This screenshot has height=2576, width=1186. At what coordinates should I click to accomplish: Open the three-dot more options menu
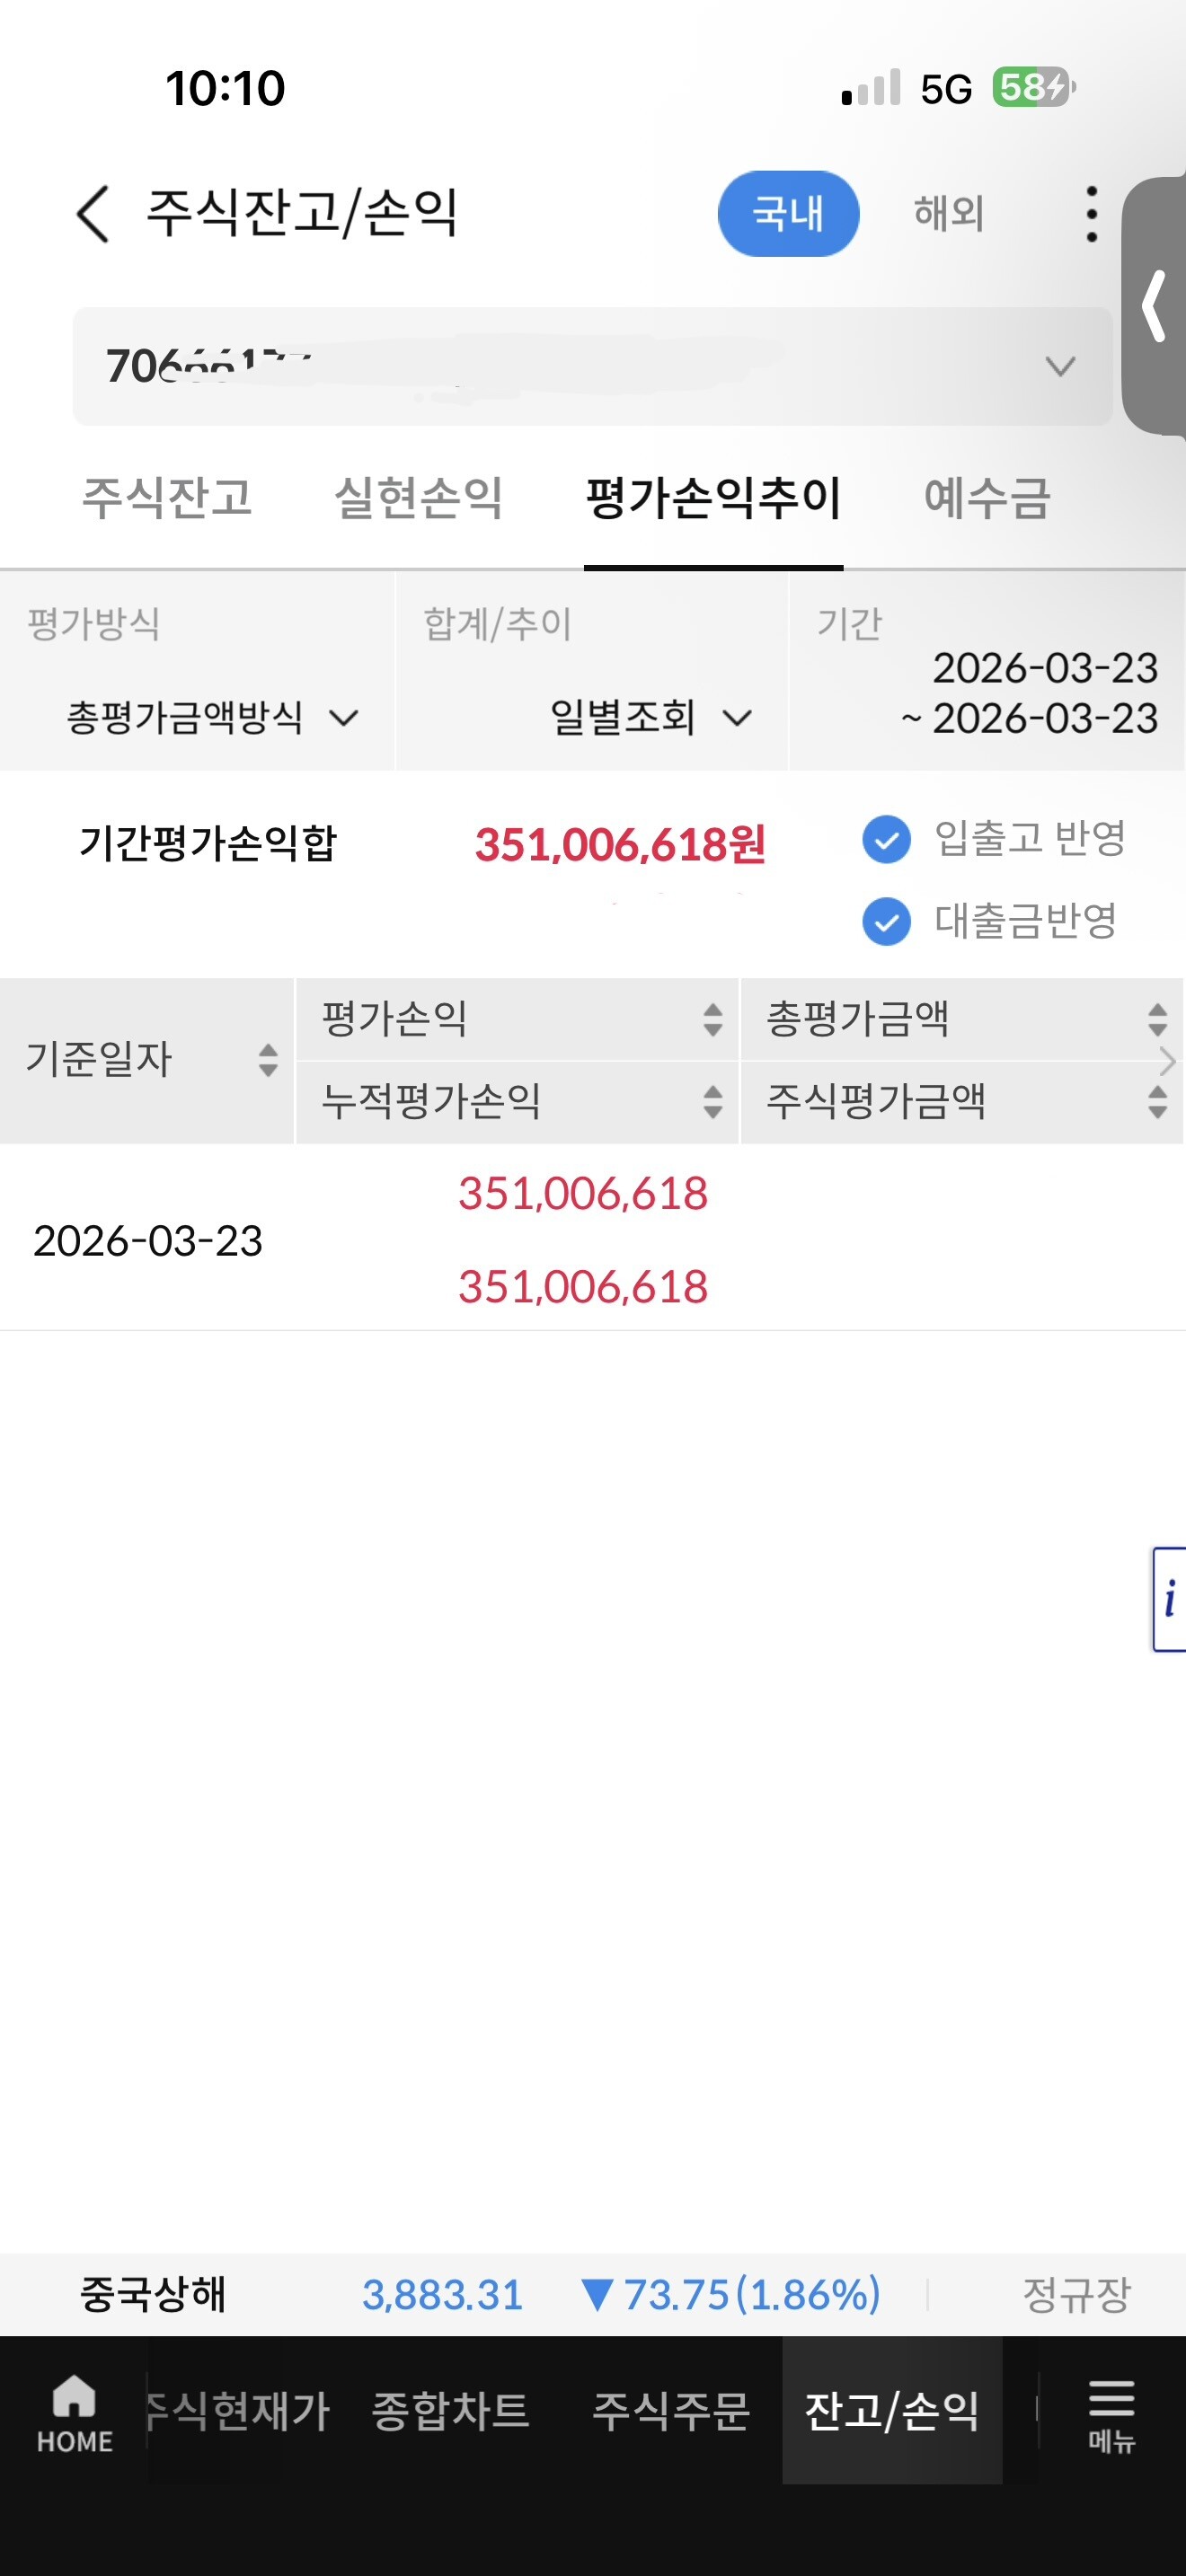1091,214
